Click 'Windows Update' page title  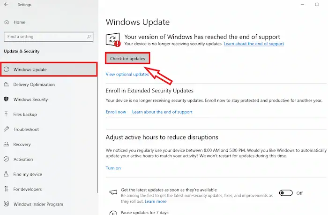(x=138, y=22)
